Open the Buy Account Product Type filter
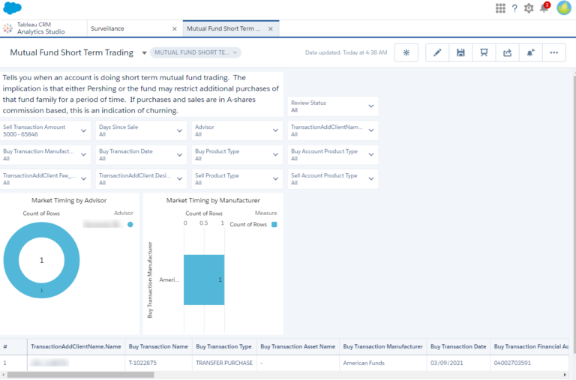 pyautogui.click(x=333, y=154)
